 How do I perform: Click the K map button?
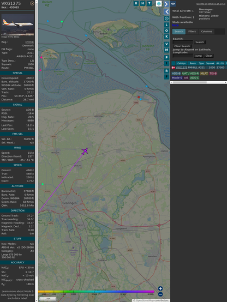(166, 37)
